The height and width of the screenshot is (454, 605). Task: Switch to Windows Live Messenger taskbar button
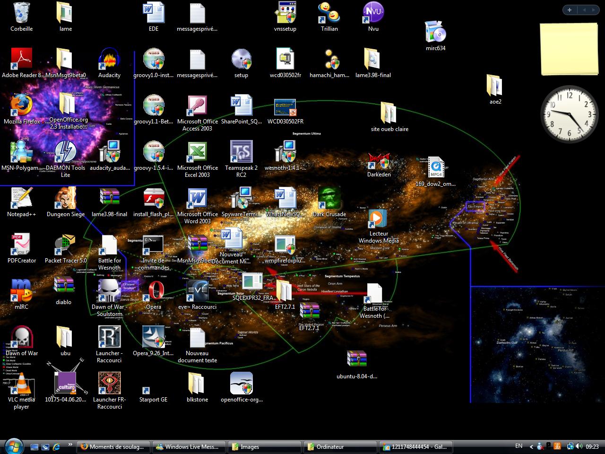tap(190, 446)
